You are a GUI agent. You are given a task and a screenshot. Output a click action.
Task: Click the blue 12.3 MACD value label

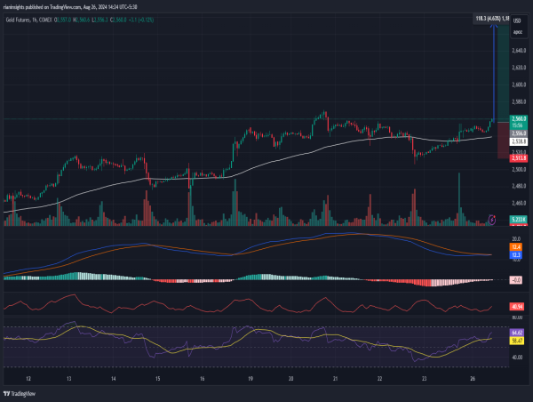click(x=516, y=255)
